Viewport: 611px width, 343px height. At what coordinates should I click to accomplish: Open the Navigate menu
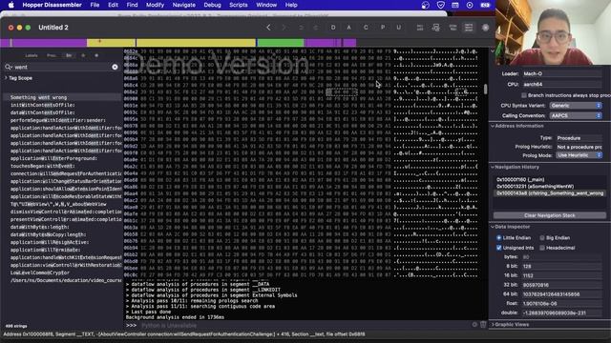184,5
